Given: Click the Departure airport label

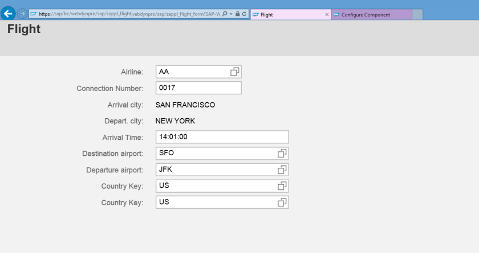Looking at the screenshot, I should click(x=115, y=170).
